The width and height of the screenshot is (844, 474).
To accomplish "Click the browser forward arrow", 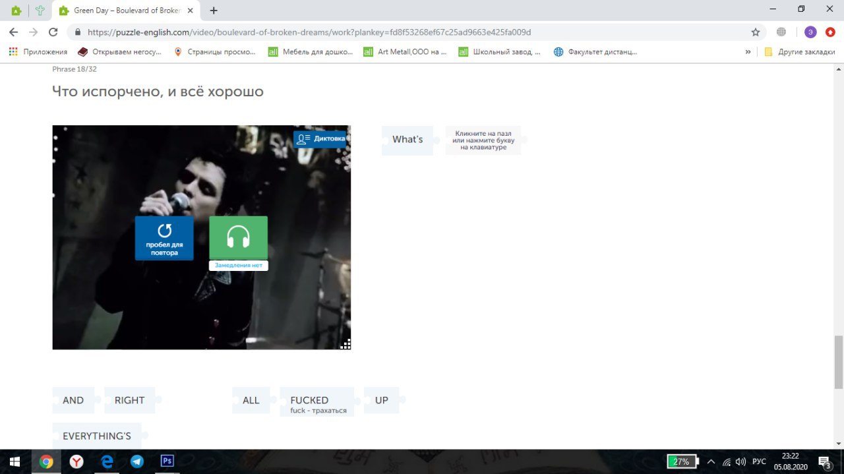I will (x=34, y=32).
